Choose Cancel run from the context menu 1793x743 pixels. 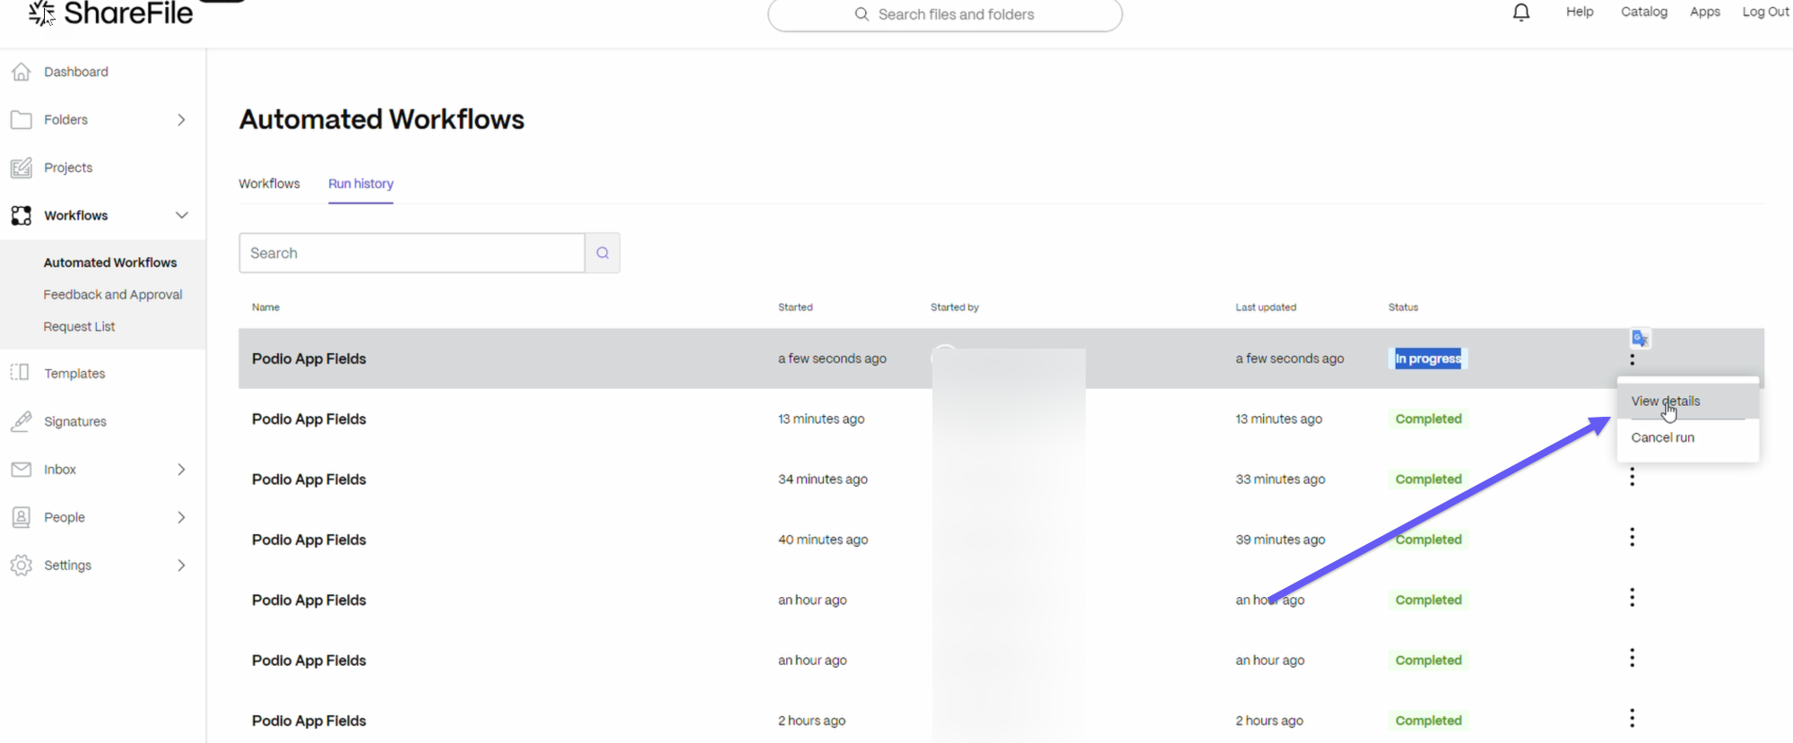coord(1687,437)
